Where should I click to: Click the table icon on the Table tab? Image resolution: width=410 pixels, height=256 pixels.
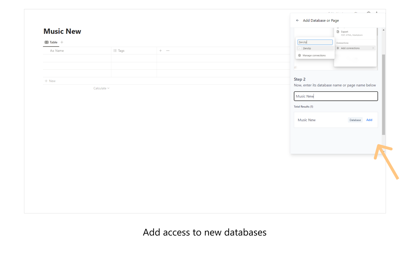click(46, 42)
